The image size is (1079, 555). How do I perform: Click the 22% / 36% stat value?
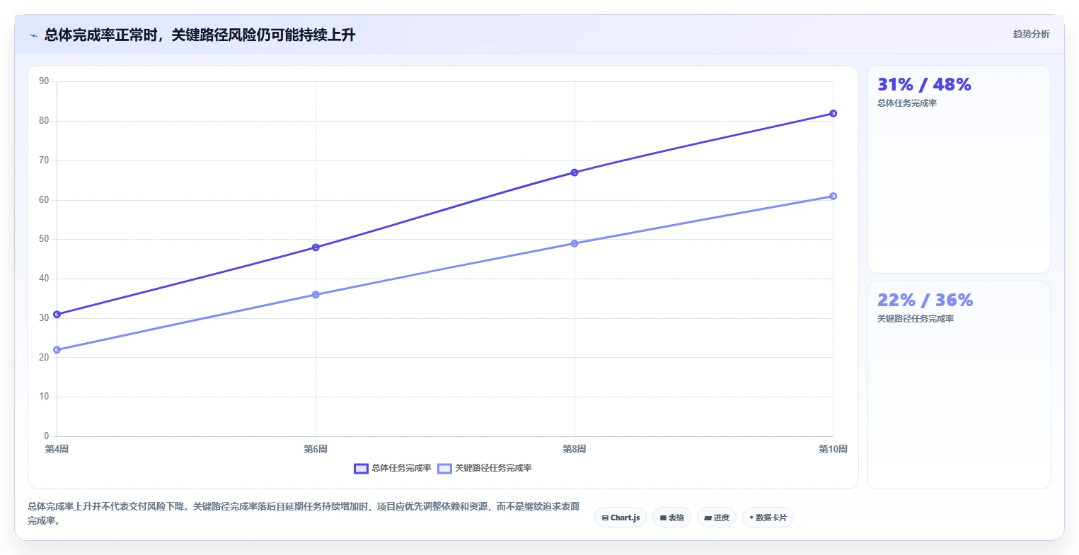click(925, 300)
